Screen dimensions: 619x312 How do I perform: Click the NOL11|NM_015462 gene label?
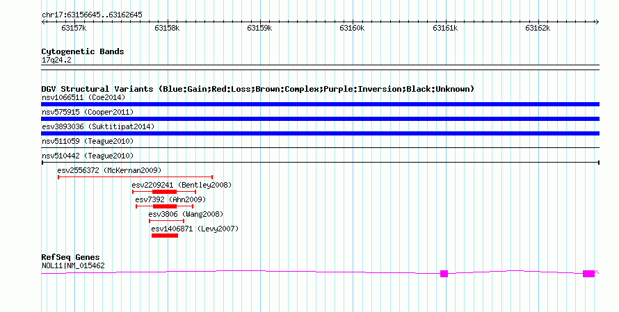tap(73, 266)
